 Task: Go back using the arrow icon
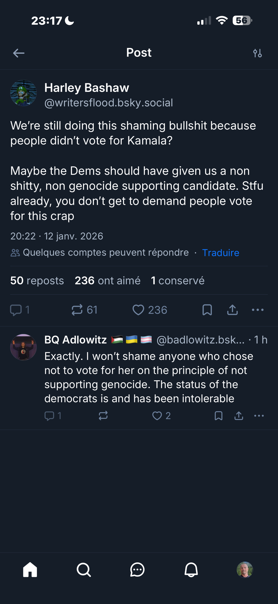coord(19,53)
